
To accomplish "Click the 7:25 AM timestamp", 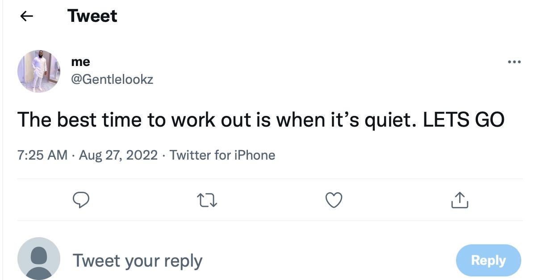I will tap(42, 155).
